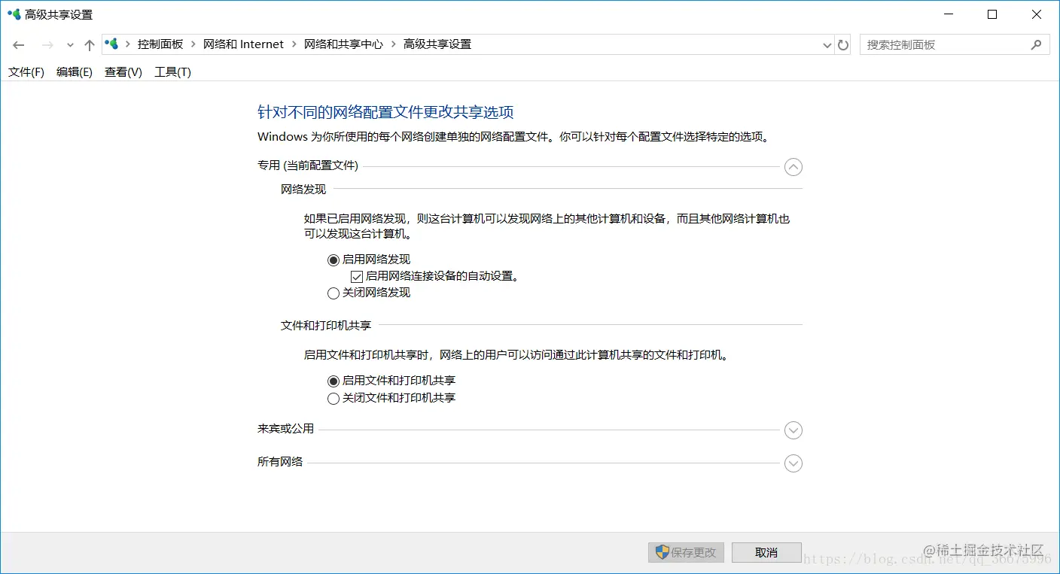Expand the 来宾或公用 section
Viewport: 1060px width, 574px height.
[x=793, y=430]
